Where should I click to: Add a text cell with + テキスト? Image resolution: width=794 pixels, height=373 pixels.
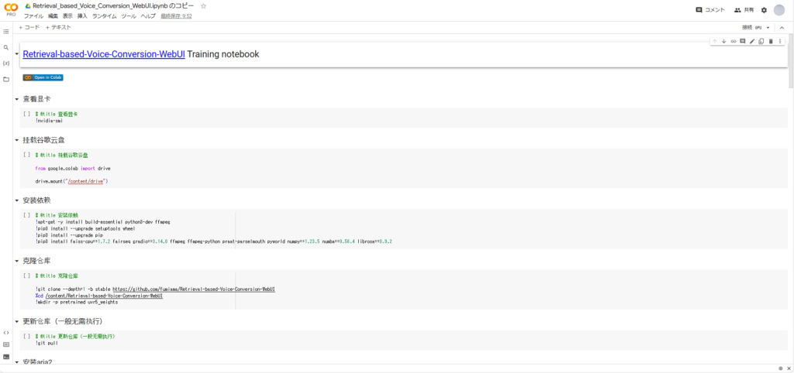pos(58,27)
